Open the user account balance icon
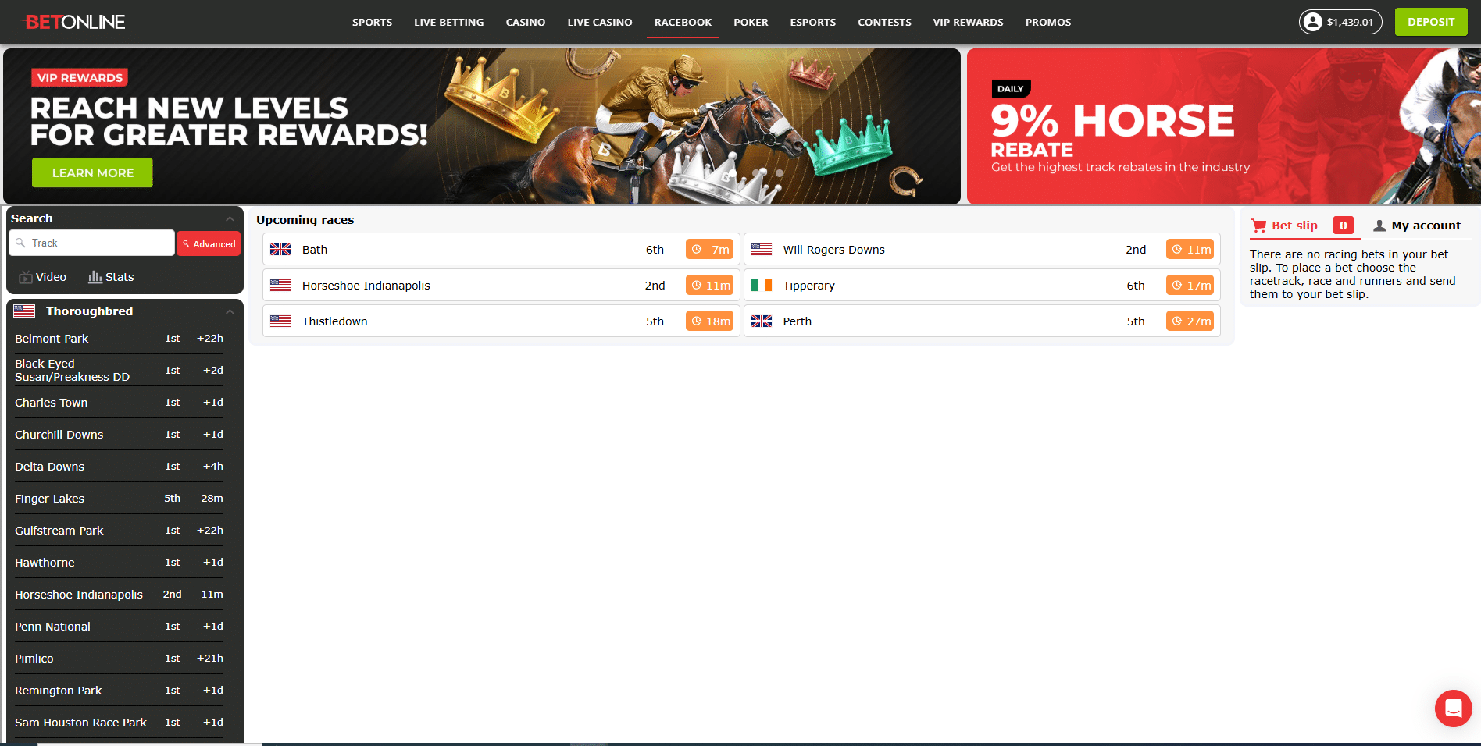 [x=1313, y=22]
